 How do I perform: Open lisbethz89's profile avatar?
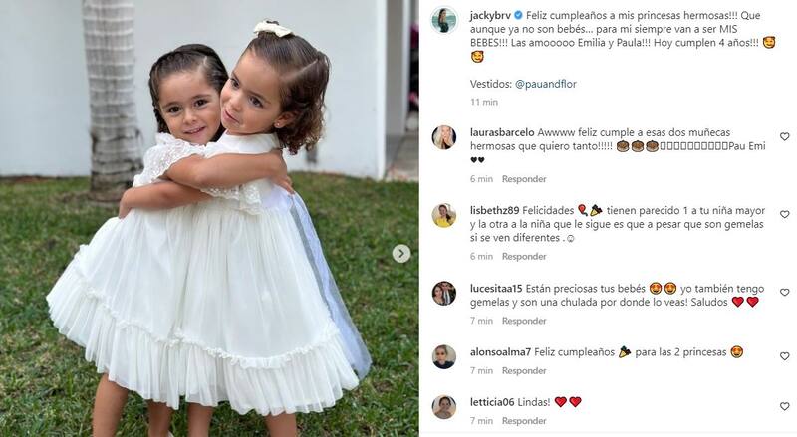(x=444, y=215)
